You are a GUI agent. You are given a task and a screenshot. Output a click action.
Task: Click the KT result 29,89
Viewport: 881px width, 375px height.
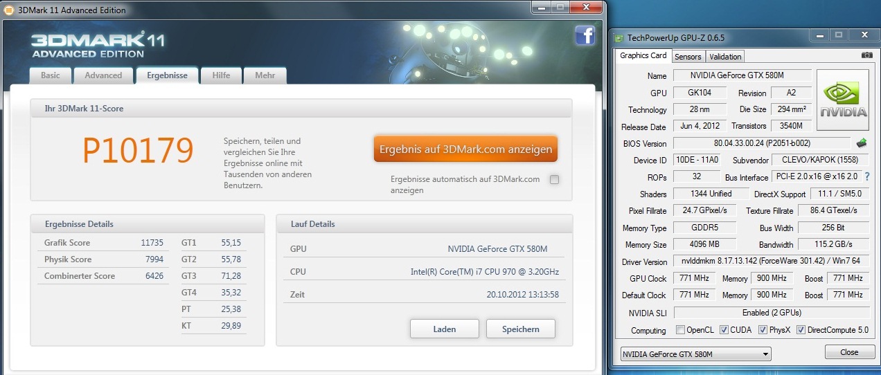tap(231, 326)
